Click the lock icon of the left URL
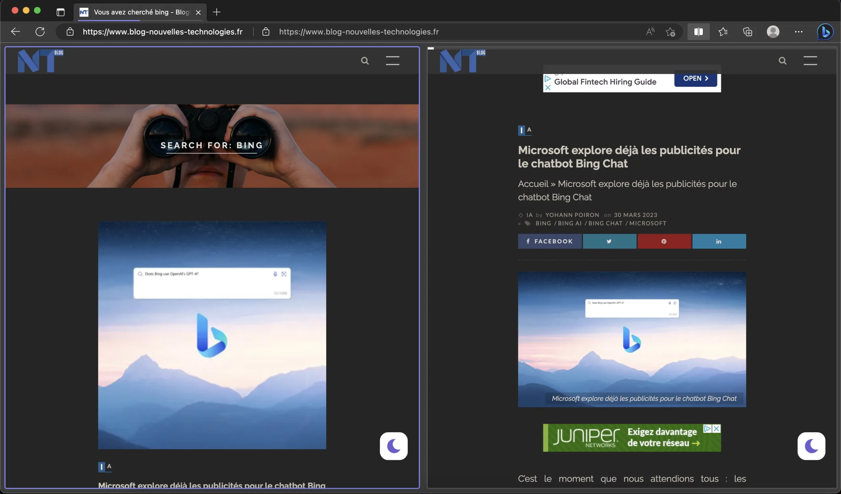The height and width of the screenshot is (494, 841). click(70, 32)
